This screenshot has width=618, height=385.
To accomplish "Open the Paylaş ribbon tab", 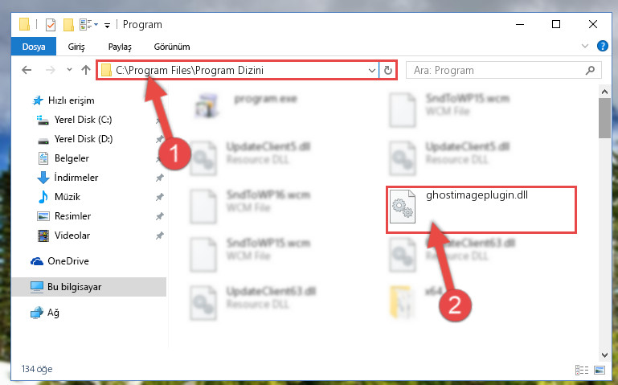I will coord(120,47).
